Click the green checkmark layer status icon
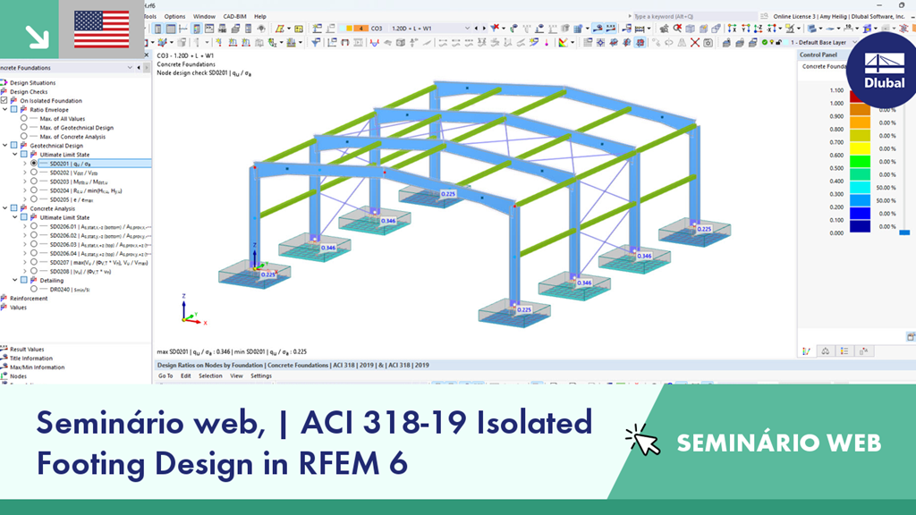This screenshot has height=515, width=916. click(x=765, y=43)
